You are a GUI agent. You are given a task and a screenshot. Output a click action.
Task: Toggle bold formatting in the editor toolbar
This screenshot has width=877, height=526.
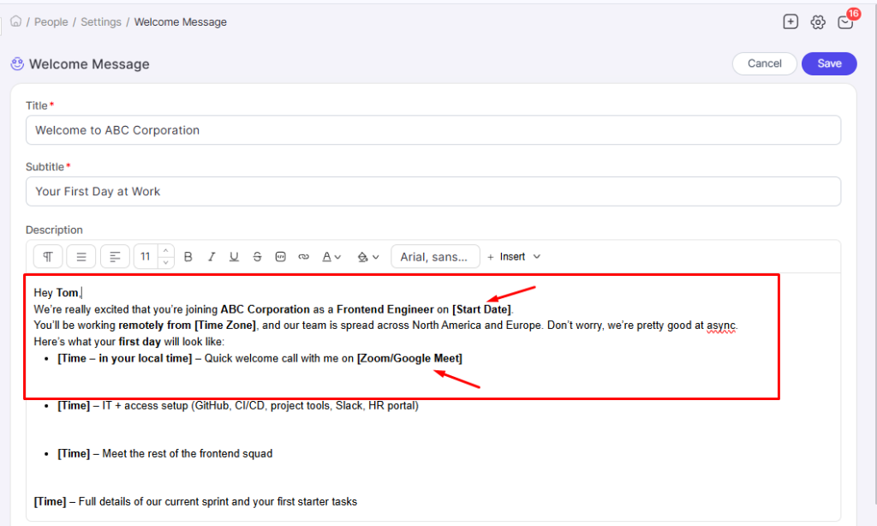(x=188, y=256)
